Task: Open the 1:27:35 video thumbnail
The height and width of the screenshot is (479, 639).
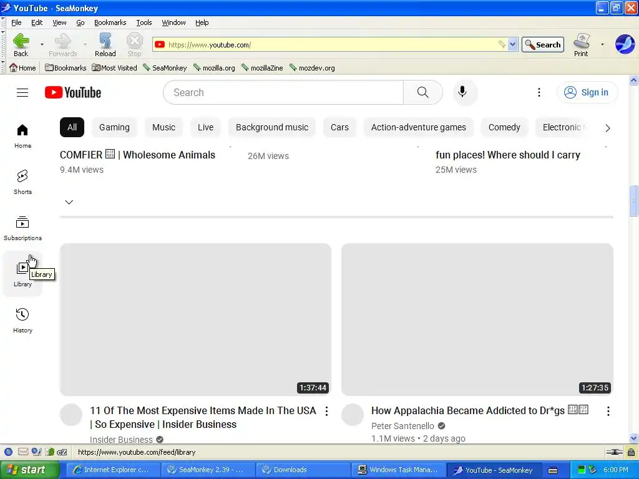Action: coord(477,320)
